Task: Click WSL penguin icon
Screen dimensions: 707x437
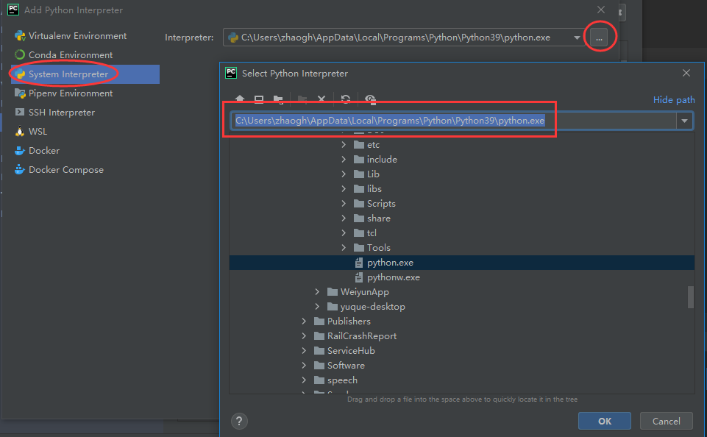Action: [x=20, y=132]
